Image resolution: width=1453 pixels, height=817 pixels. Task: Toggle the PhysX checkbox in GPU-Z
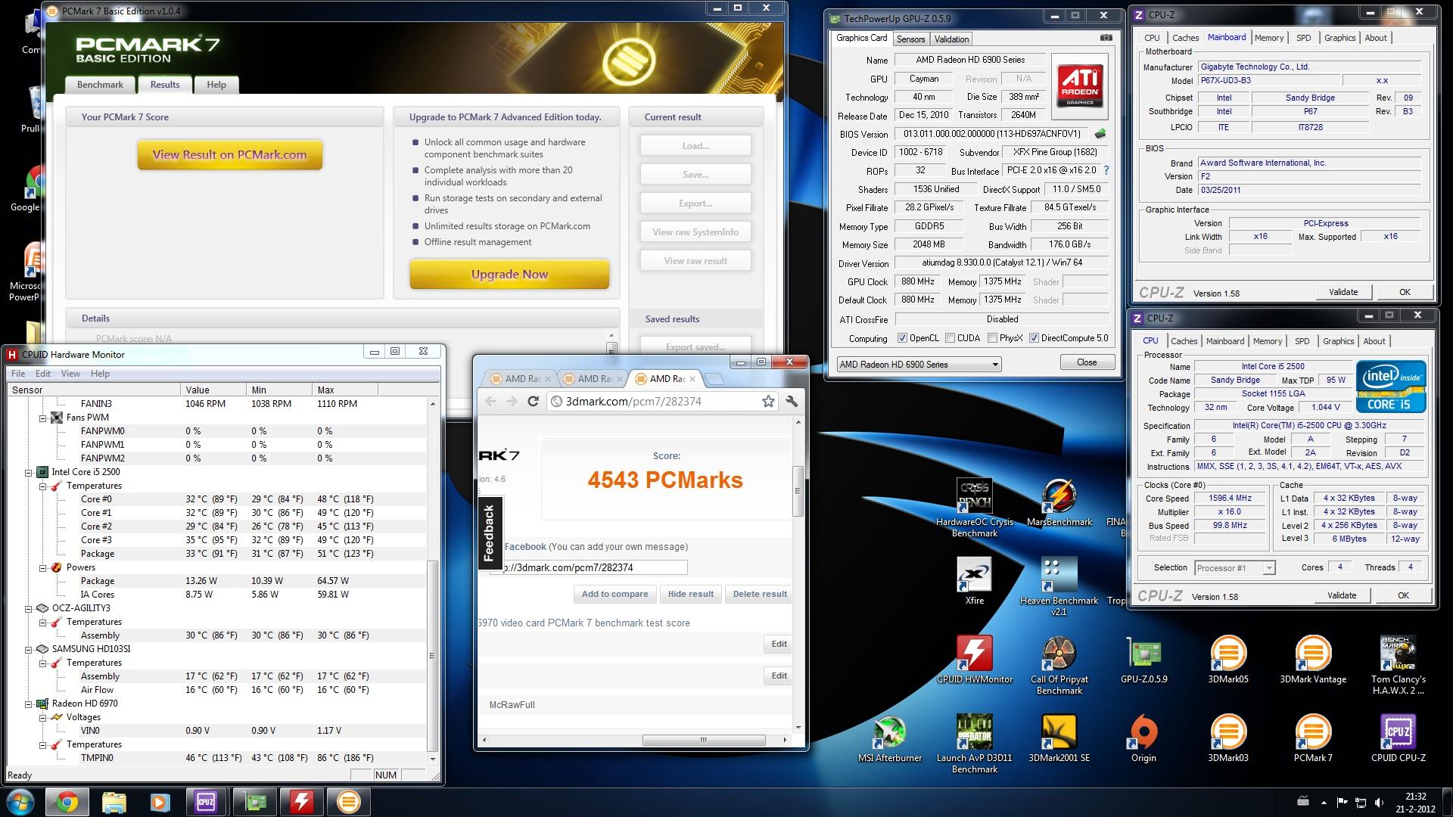(x=992, y=338)
